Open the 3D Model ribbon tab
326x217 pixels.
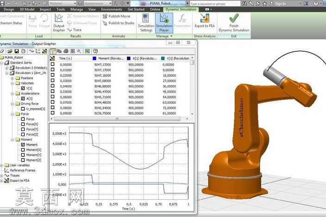point(27,9)
